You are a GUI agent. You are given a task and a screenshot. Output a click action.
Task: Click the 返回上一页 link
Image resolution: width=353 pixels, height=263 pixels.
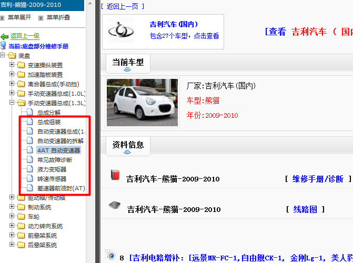pyautogui.click(x=122, y=6)
